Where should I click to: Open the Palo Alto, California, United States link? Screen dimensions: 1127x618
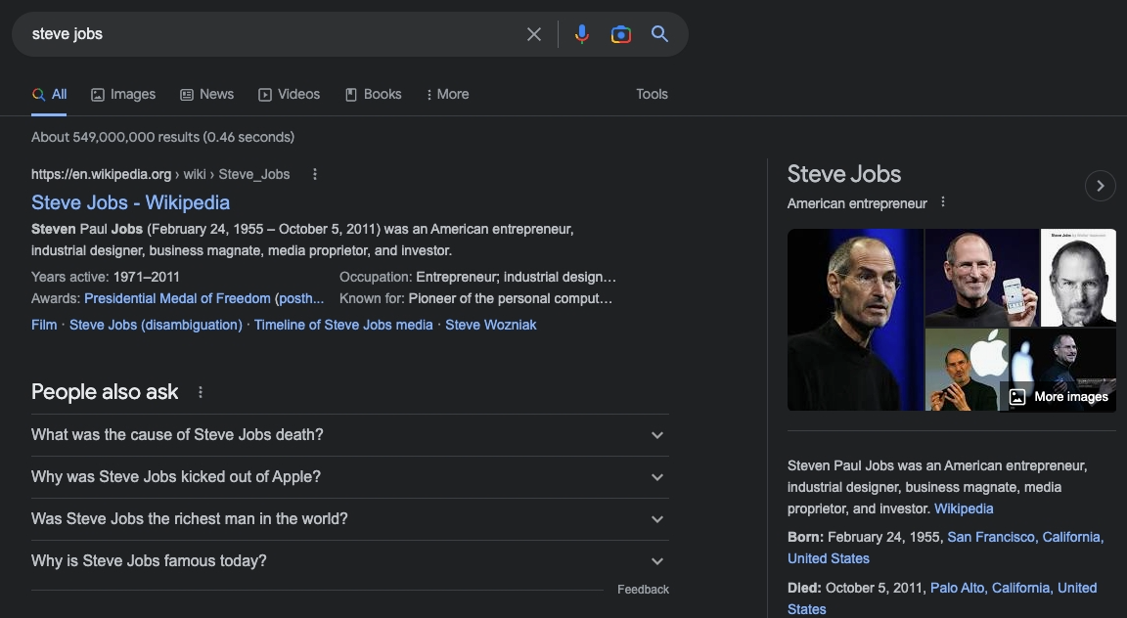(x=942, y=598)
